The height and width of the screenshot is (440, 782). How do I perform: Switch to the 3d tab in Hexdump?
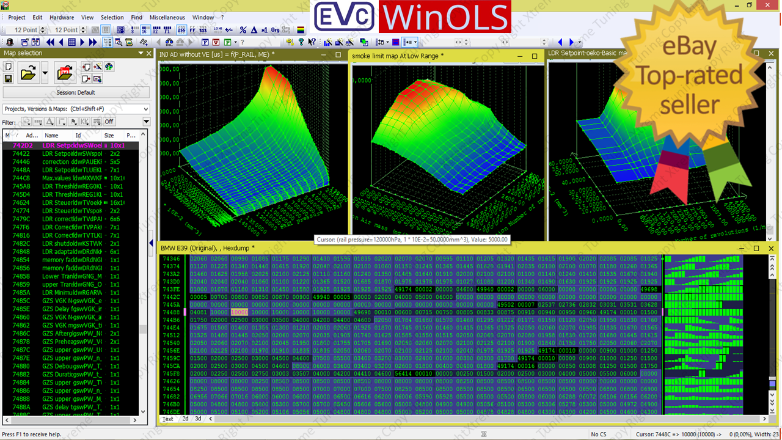tap(198, 419)
